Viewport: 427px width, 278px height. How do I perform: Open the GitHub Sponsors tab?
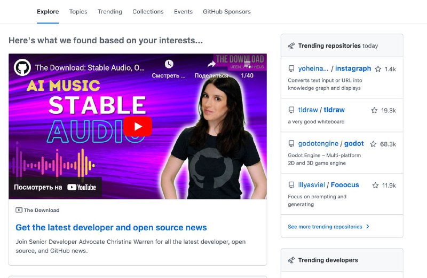pos(226,12)
